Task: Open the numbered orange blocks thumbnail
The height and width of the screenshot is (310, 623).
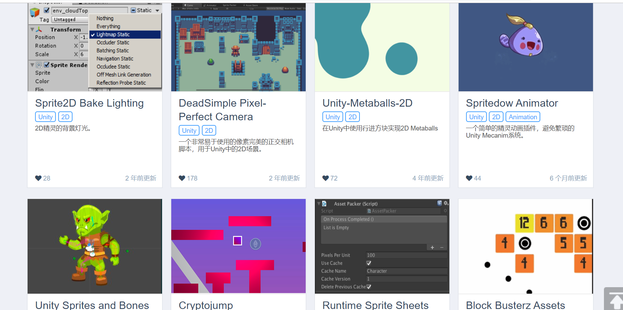Action: (526, 246)
